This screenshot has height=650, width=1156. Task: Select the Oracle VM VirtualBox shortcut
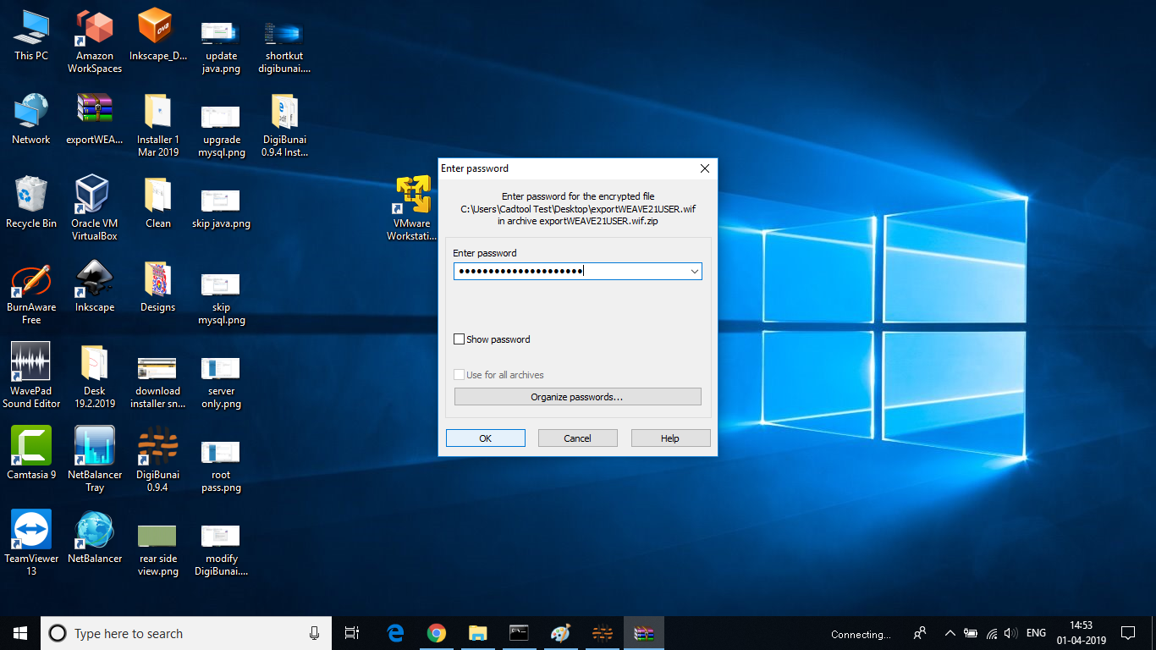94,196
